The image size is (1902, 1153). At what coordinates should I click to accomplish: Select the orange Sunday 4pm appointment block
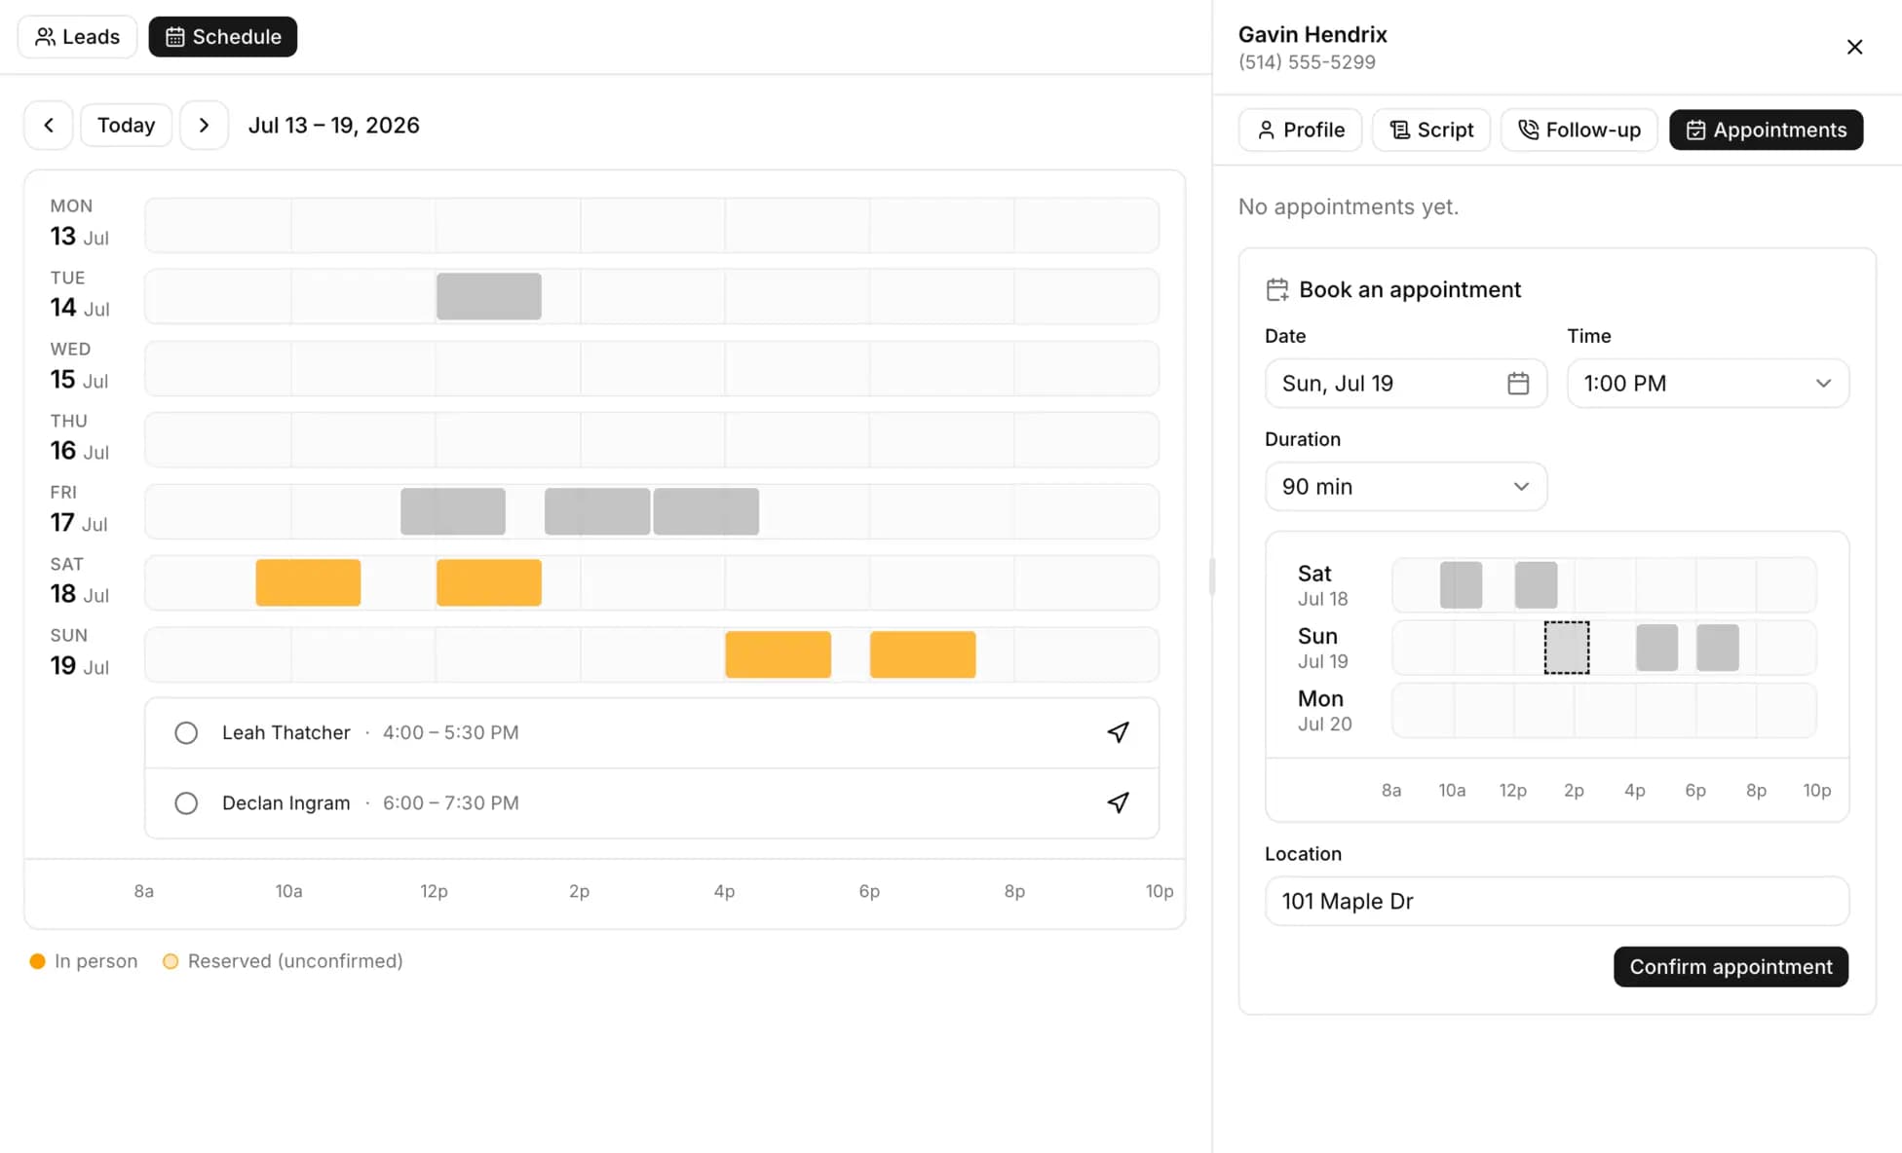[778, 654]
